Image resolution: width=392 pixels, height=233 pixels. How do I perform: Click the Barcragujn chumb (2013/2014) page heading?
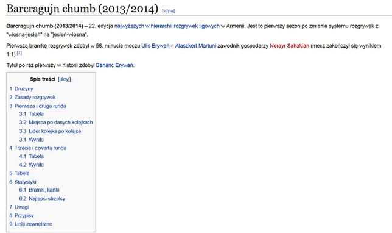click(82, 9)
